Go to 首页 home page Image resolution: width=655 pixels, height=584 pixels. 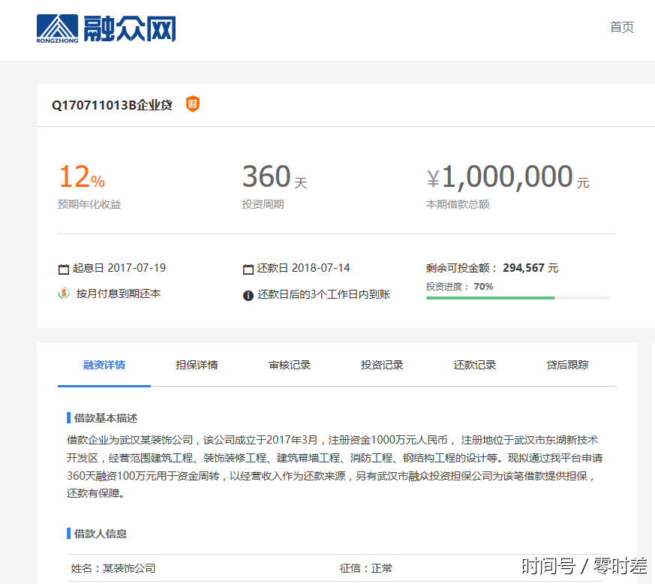(x=621, y=27)
